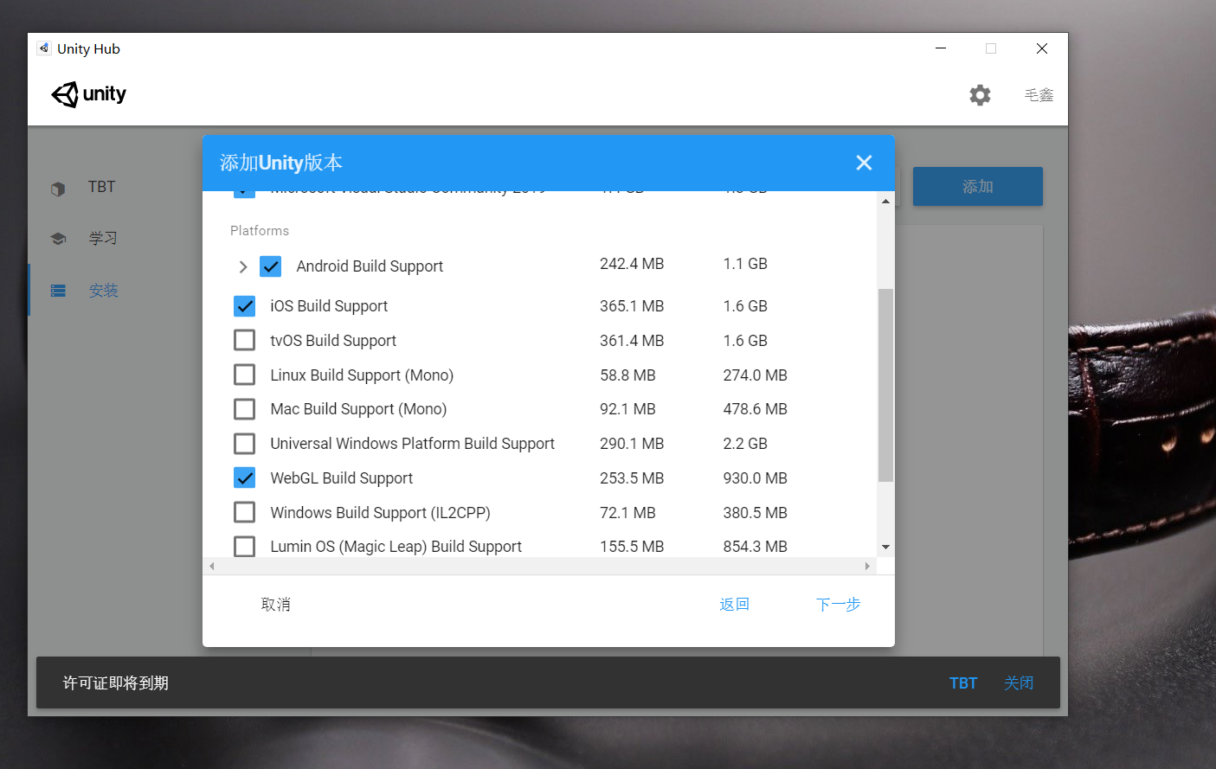The height and width of the screenshot is (769, 1216).
Task: Open the 安装 tab in the sidebar
Action: pos(103,291)
